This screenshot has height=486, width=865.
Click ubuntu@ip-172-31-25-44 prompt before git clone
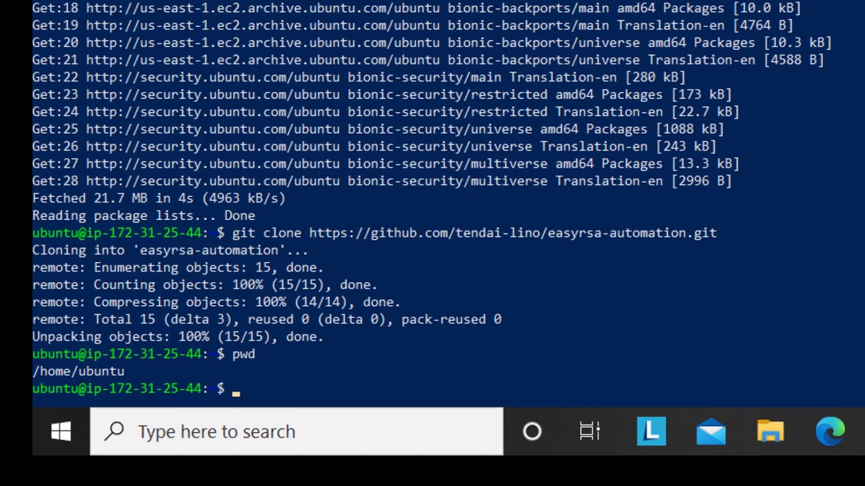[x=117, y=233]
